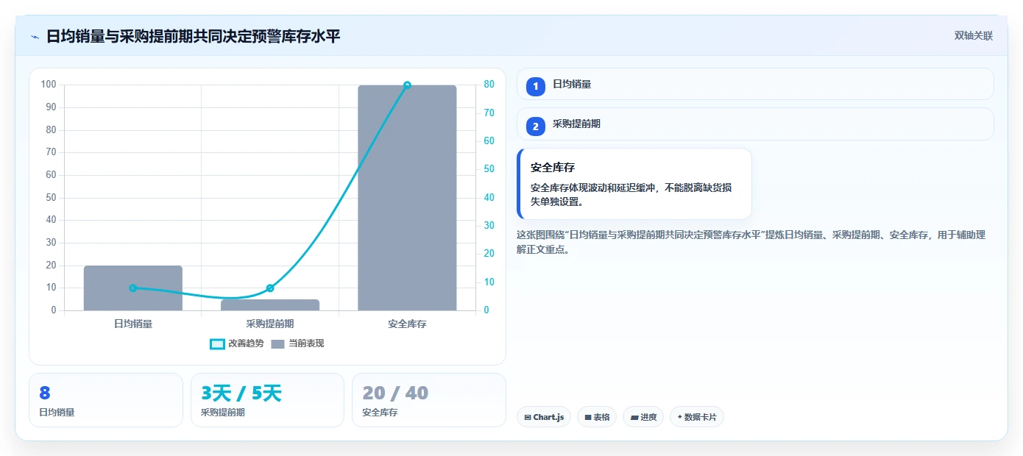Click the icon in 进度 tag
The height and width of the screenshot is (456, 1023).
tap(634, 418)
